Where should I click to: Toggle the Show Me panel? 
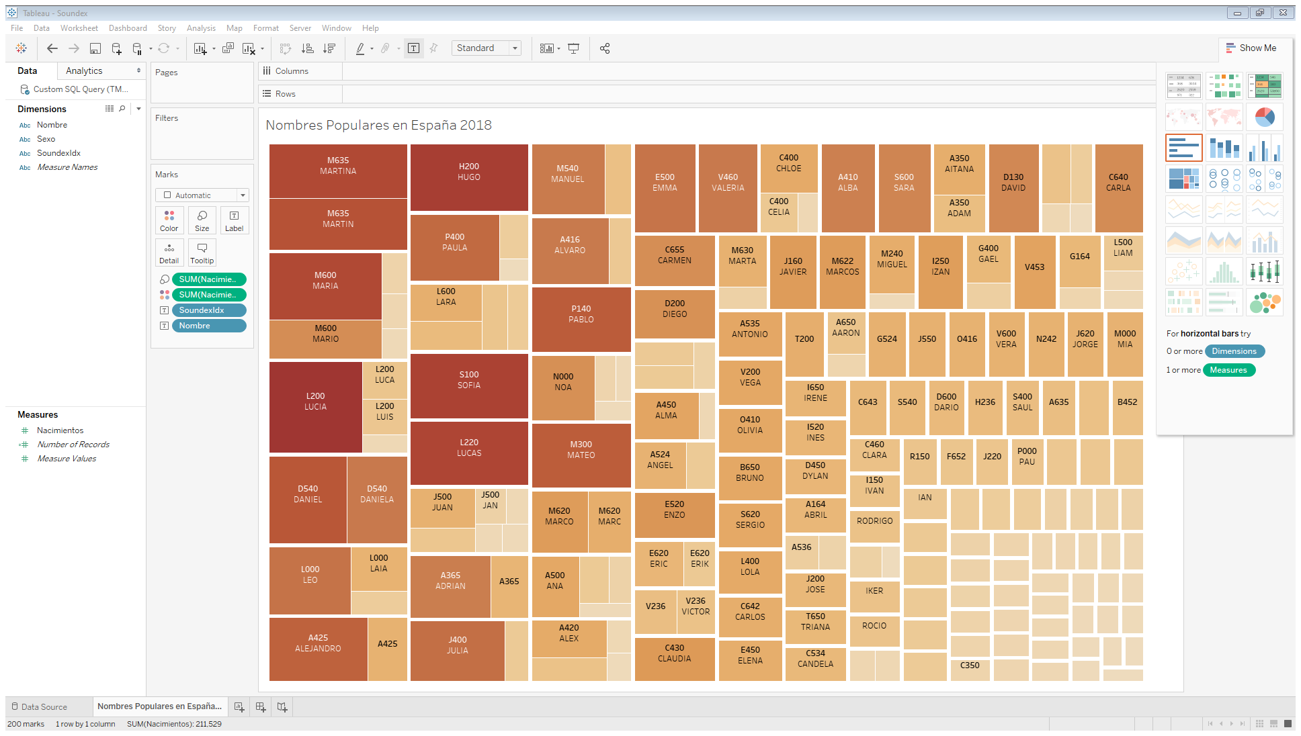(1251, 48)
